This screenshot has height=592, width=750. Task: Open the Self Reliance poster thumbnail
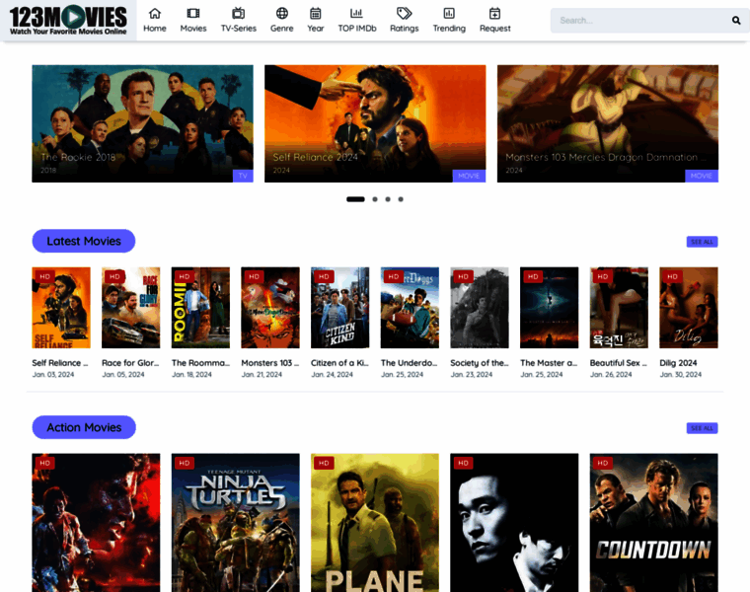(61, 308)
